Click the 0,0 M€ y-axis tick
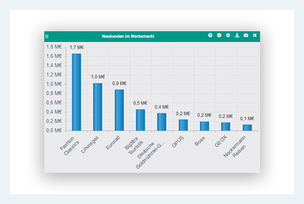 click(54, 131)
